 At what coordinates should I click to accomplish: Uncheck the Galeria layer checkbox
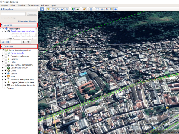pos(6,73)
